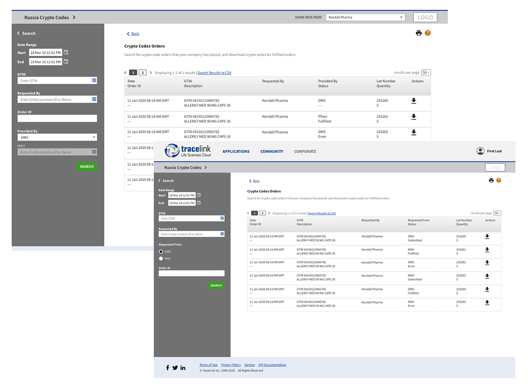
Task: Go to next results page in back window
Action: 151,73
